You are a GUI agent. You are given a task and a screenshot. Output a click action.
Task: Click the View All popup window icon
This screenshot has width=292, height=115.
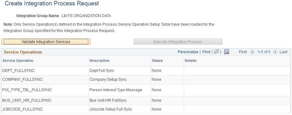click(x=216, y=52)
